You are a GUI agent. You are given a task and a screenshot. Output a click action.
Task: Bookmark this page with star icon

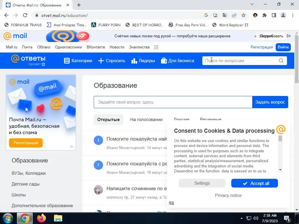click(243, 15)
